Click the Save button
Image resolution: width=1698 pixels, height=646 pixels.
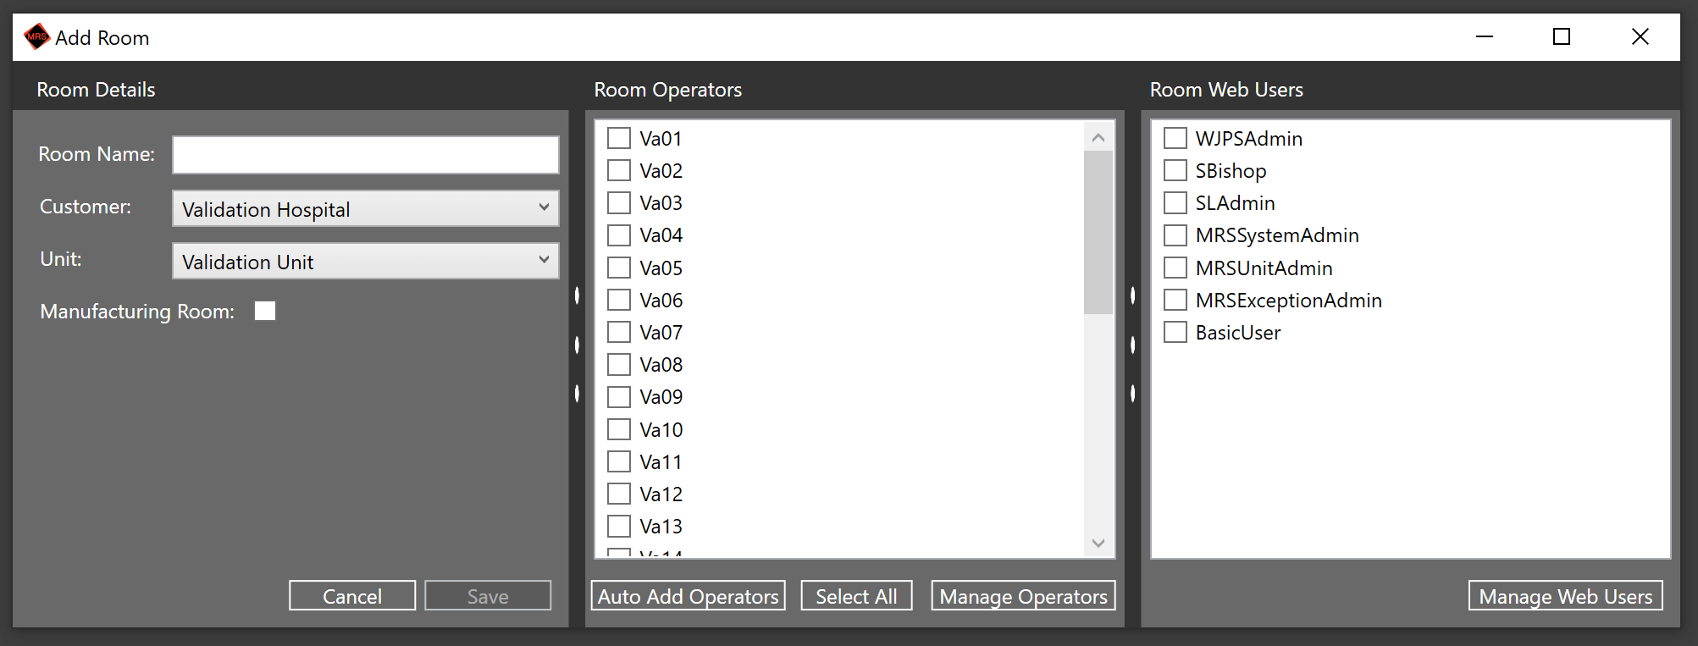pos(488,595)
